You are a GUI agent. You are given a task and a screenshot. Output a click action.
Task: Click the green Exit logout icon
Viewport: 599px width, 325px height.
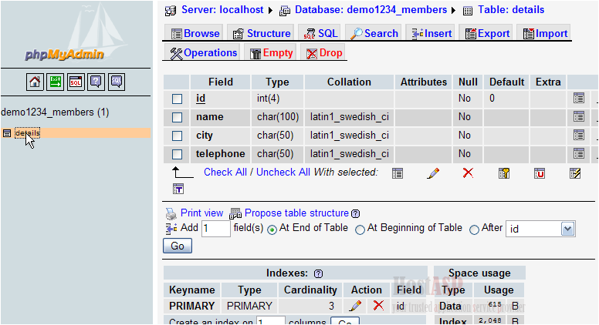[56, 82]
